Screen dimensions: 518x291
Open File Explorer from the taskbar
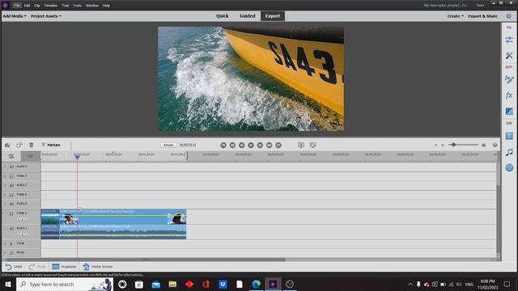coord(172,284)
